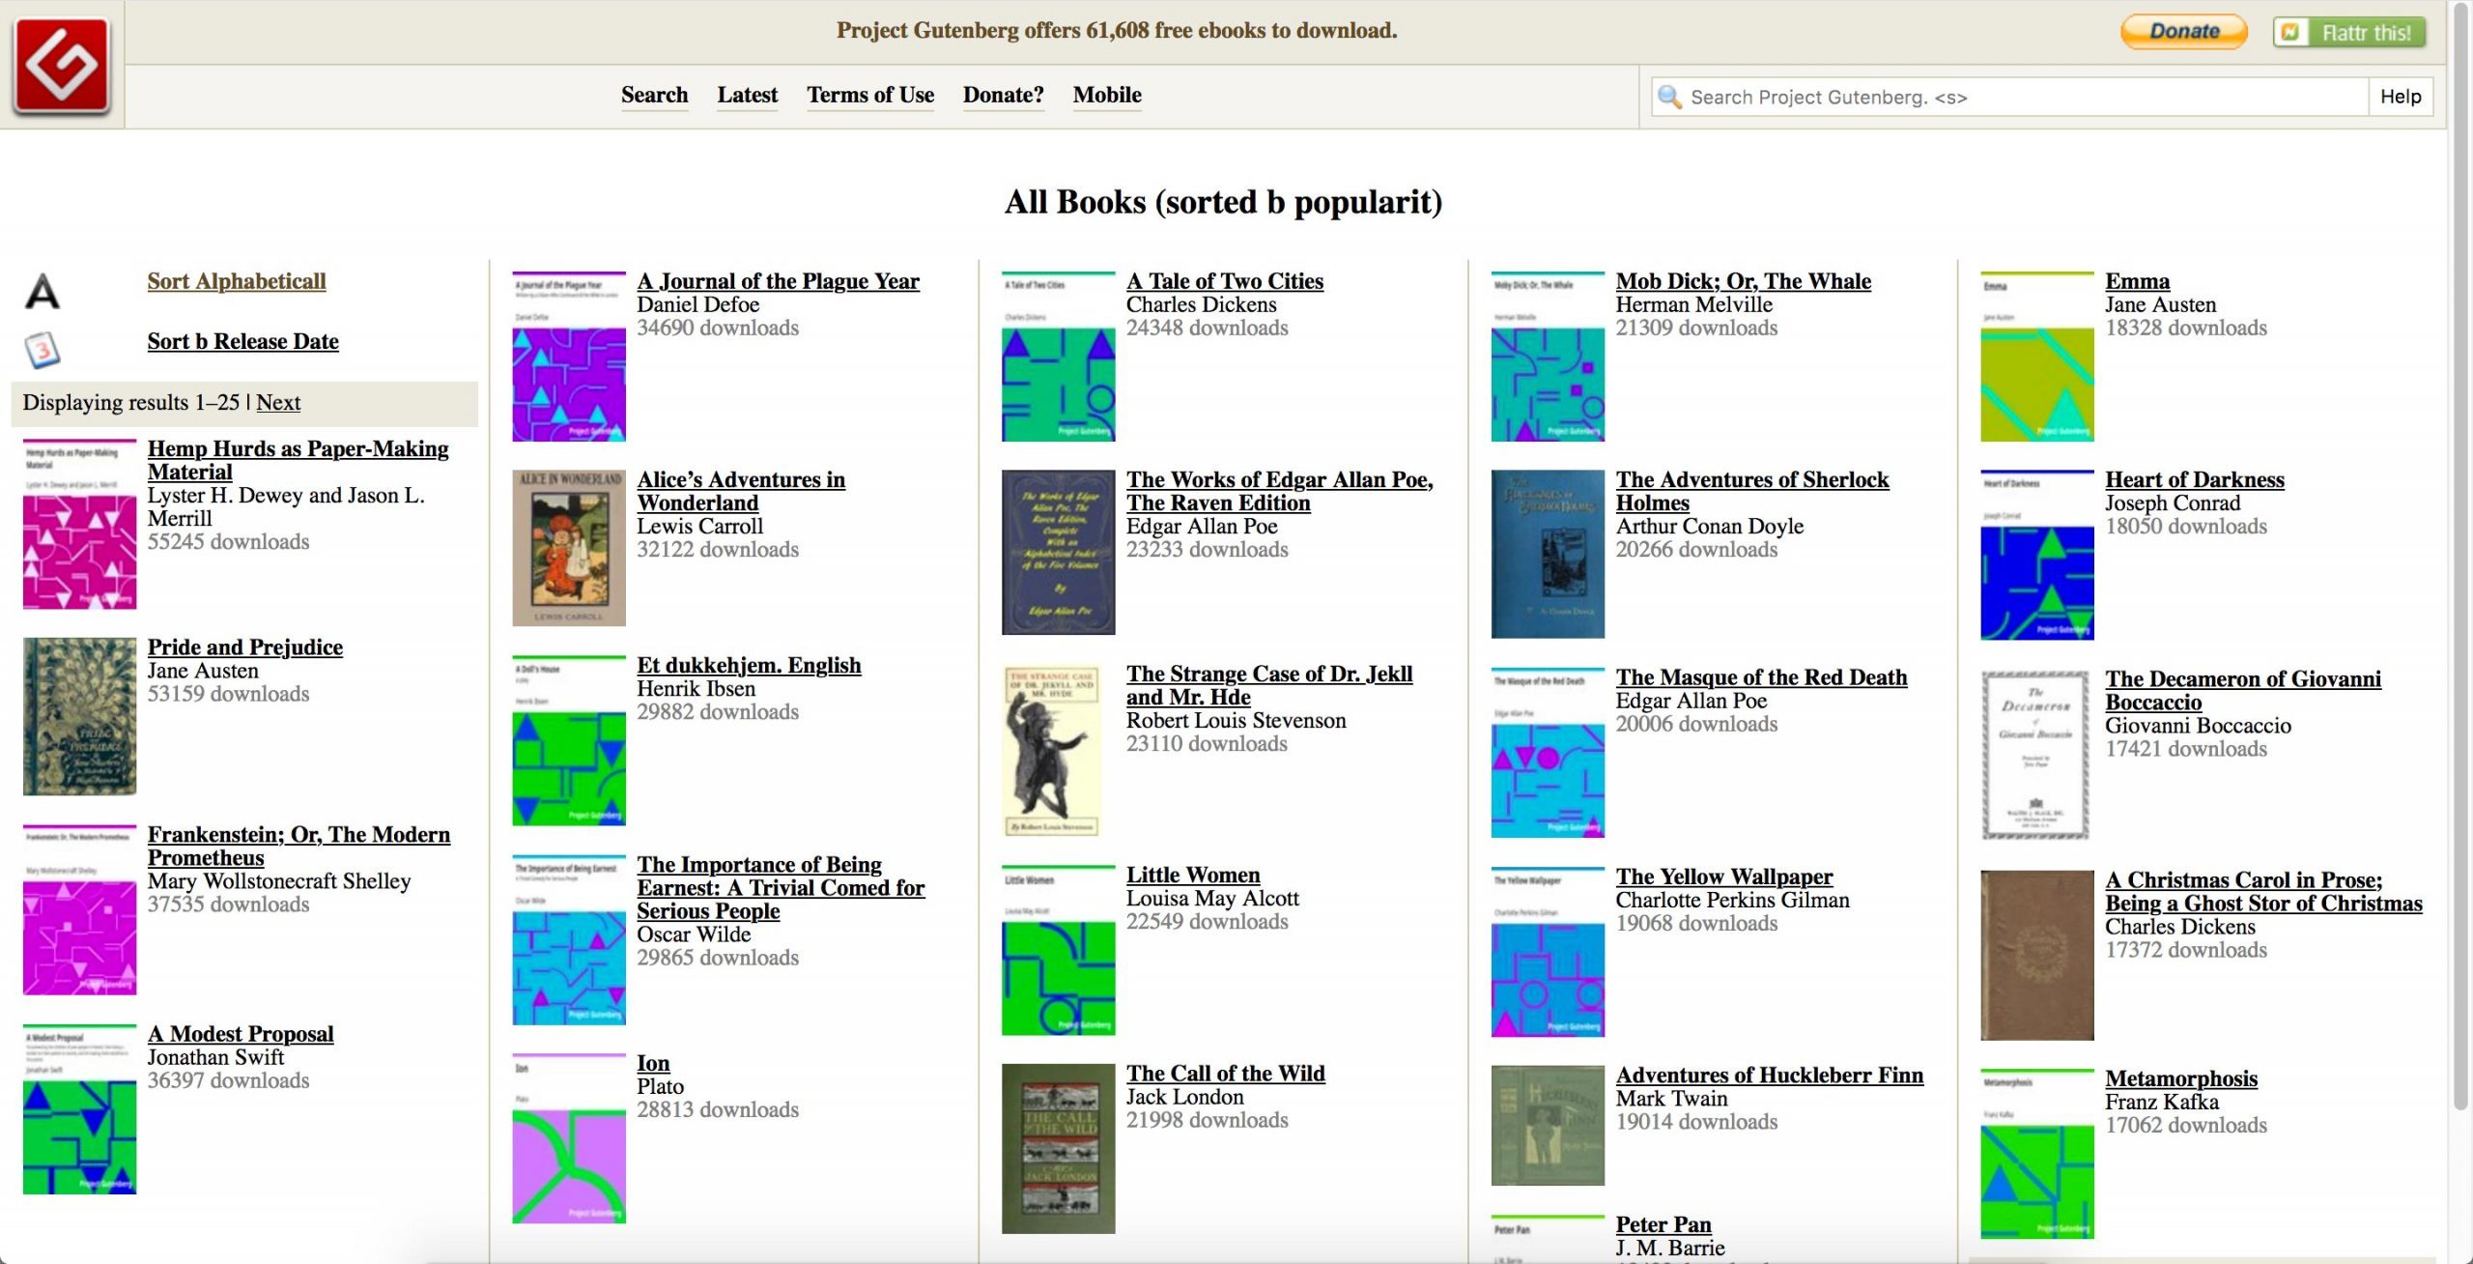The image size is (2473, 1264).
Task: Select the alphabetical sort letter icon
Action: point(43,292)
